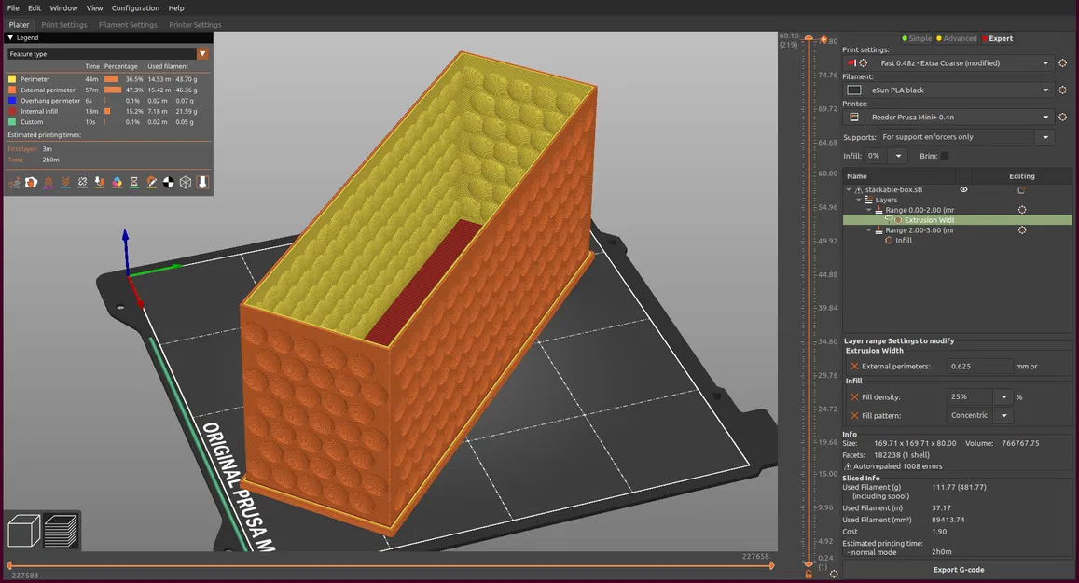Viewport: 1079px width, 583px height.
Task: Toggle the retractions chain icon
Action: (x=83, y=183)
